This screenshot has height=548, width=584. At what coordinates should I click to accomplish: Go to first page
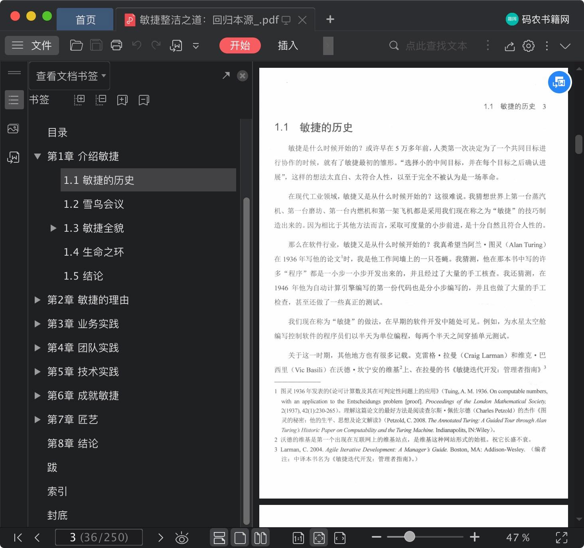[18, 538]
